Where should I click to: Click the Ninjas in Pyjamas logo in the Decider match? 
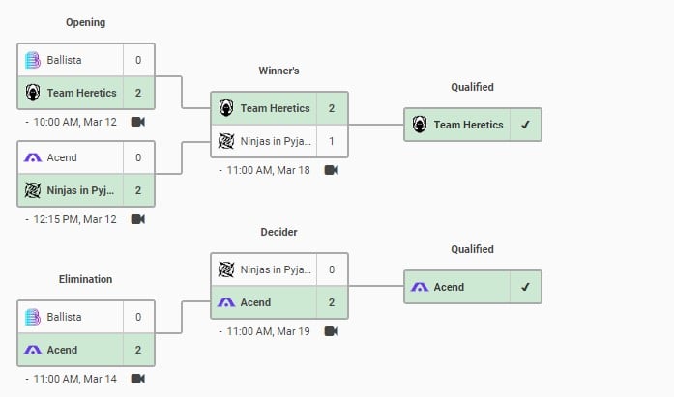225,269
